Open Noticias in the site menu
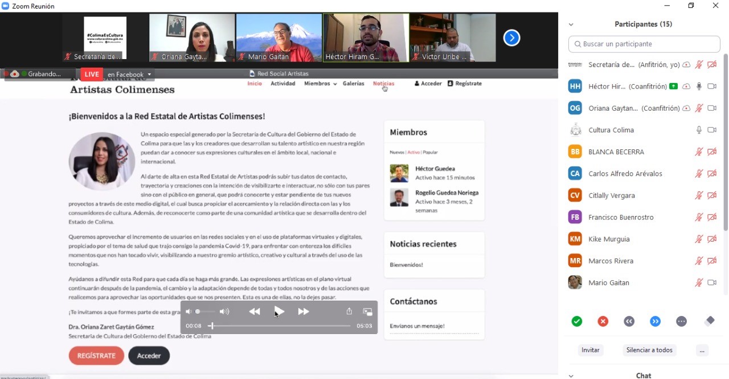Screen dimensions: 729x379 (383, 84)
